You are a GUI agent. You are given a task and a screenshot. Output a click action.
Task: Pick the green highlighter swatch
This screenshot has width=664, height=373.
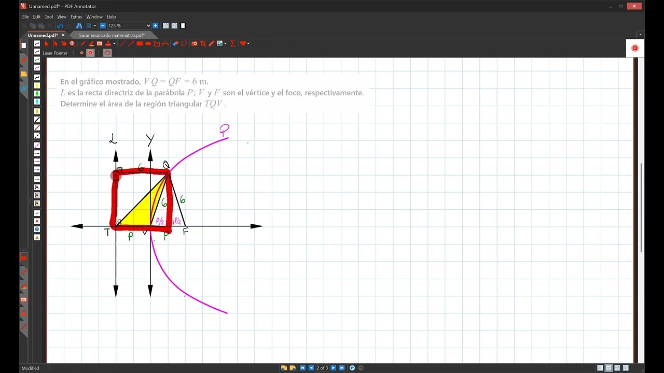click(37, 94)
